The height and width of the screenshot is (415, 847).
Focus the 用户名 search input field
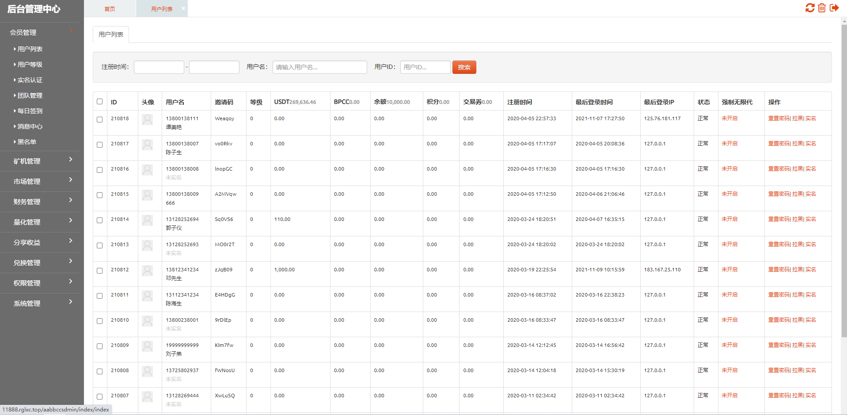click(x=319, y=67)
